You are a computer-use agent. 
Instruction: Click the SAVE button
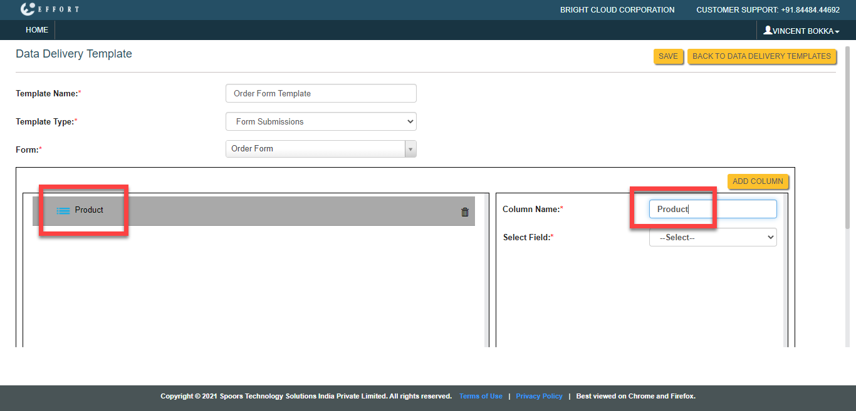point(668,56)
